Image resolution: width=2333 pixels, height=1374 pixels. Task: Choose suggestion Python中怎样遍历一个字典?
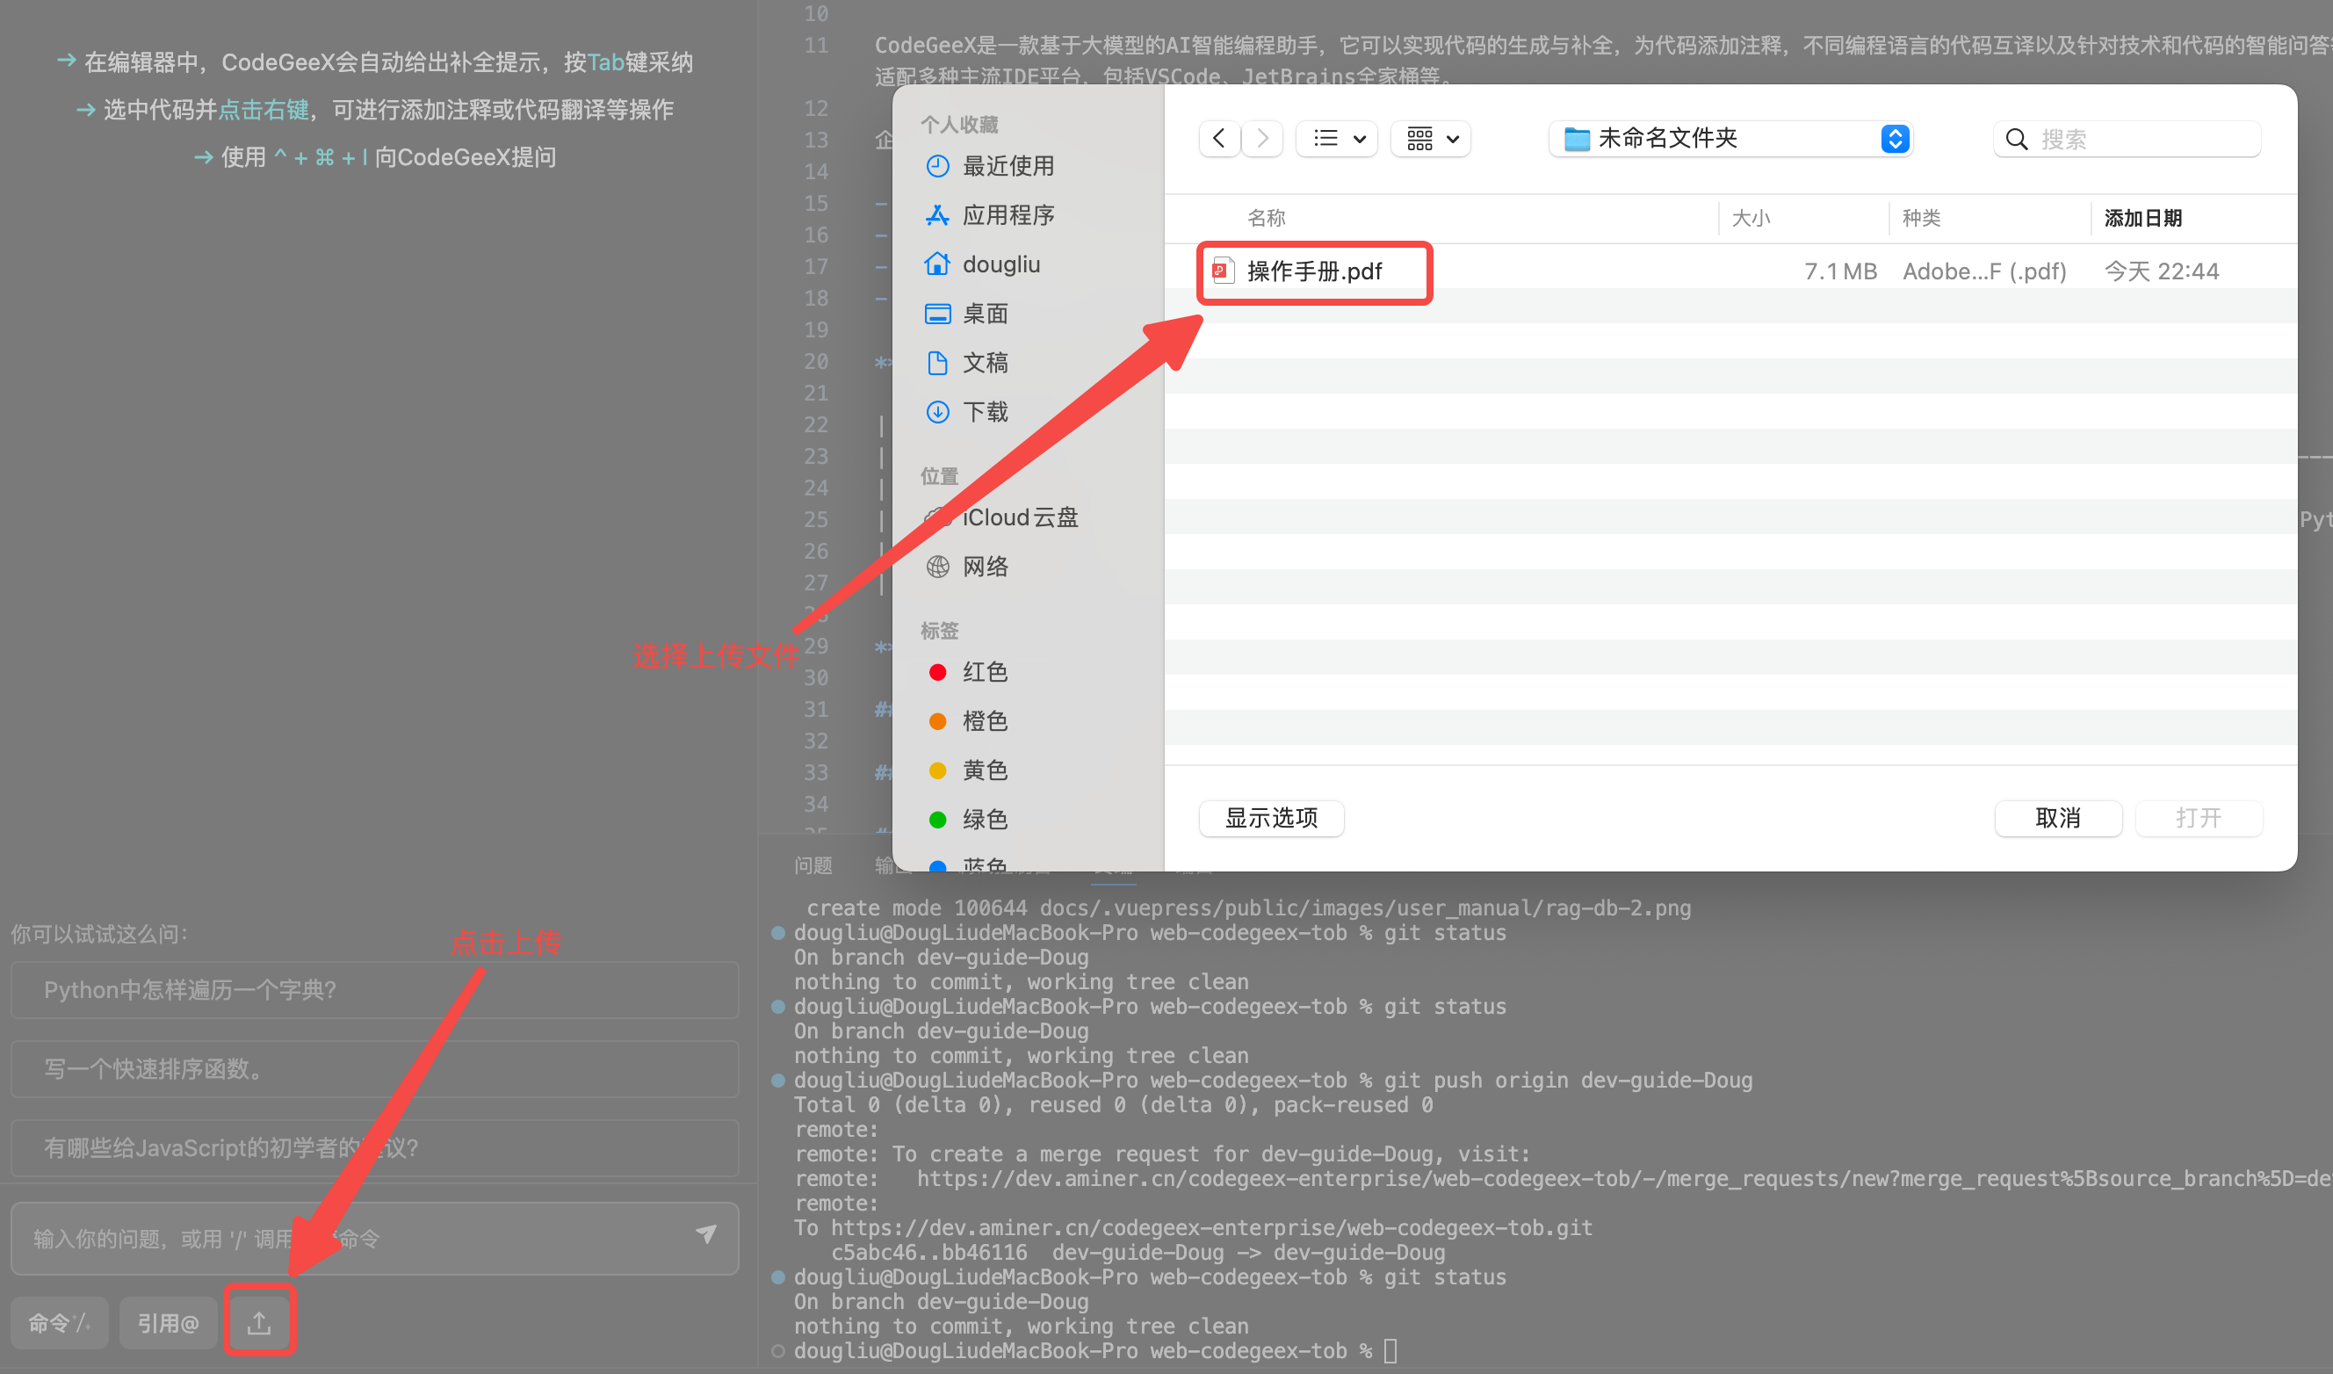(x=374, y=990)
